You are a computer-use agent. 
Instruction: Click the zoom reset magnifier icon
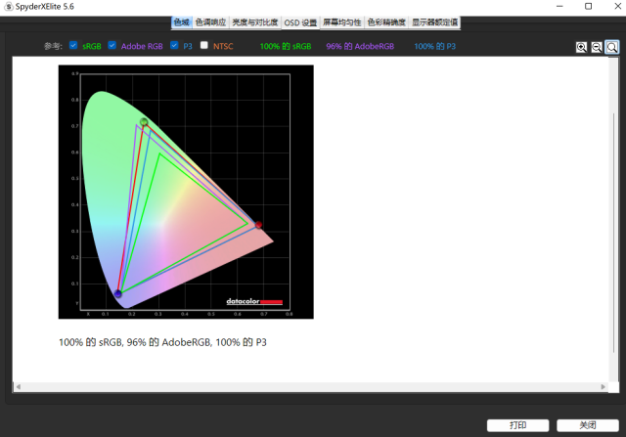click(612, 47)
